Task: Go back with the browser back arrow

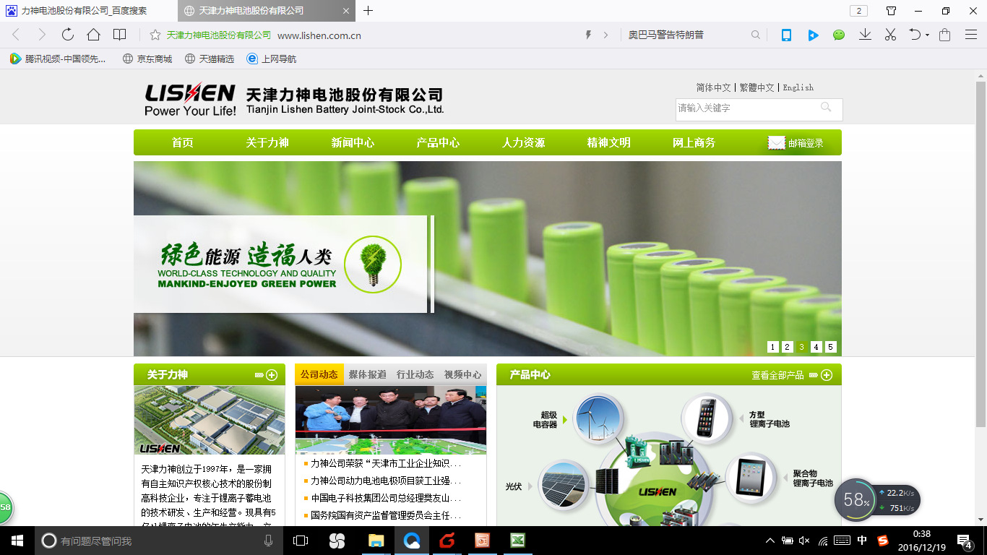Action: pos(17,35)
